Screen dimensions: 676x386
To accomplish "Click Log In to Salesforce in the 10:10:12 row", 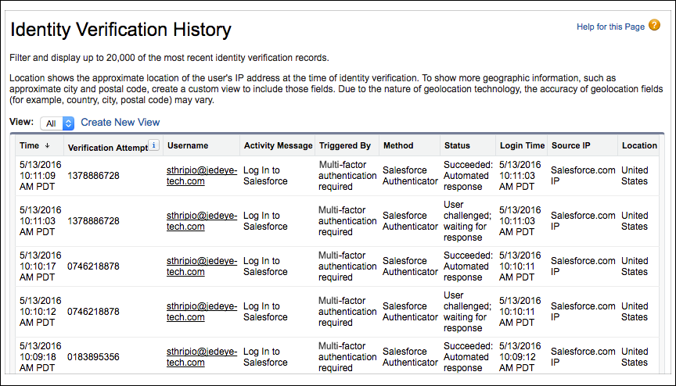I will [x=265, y=312].
